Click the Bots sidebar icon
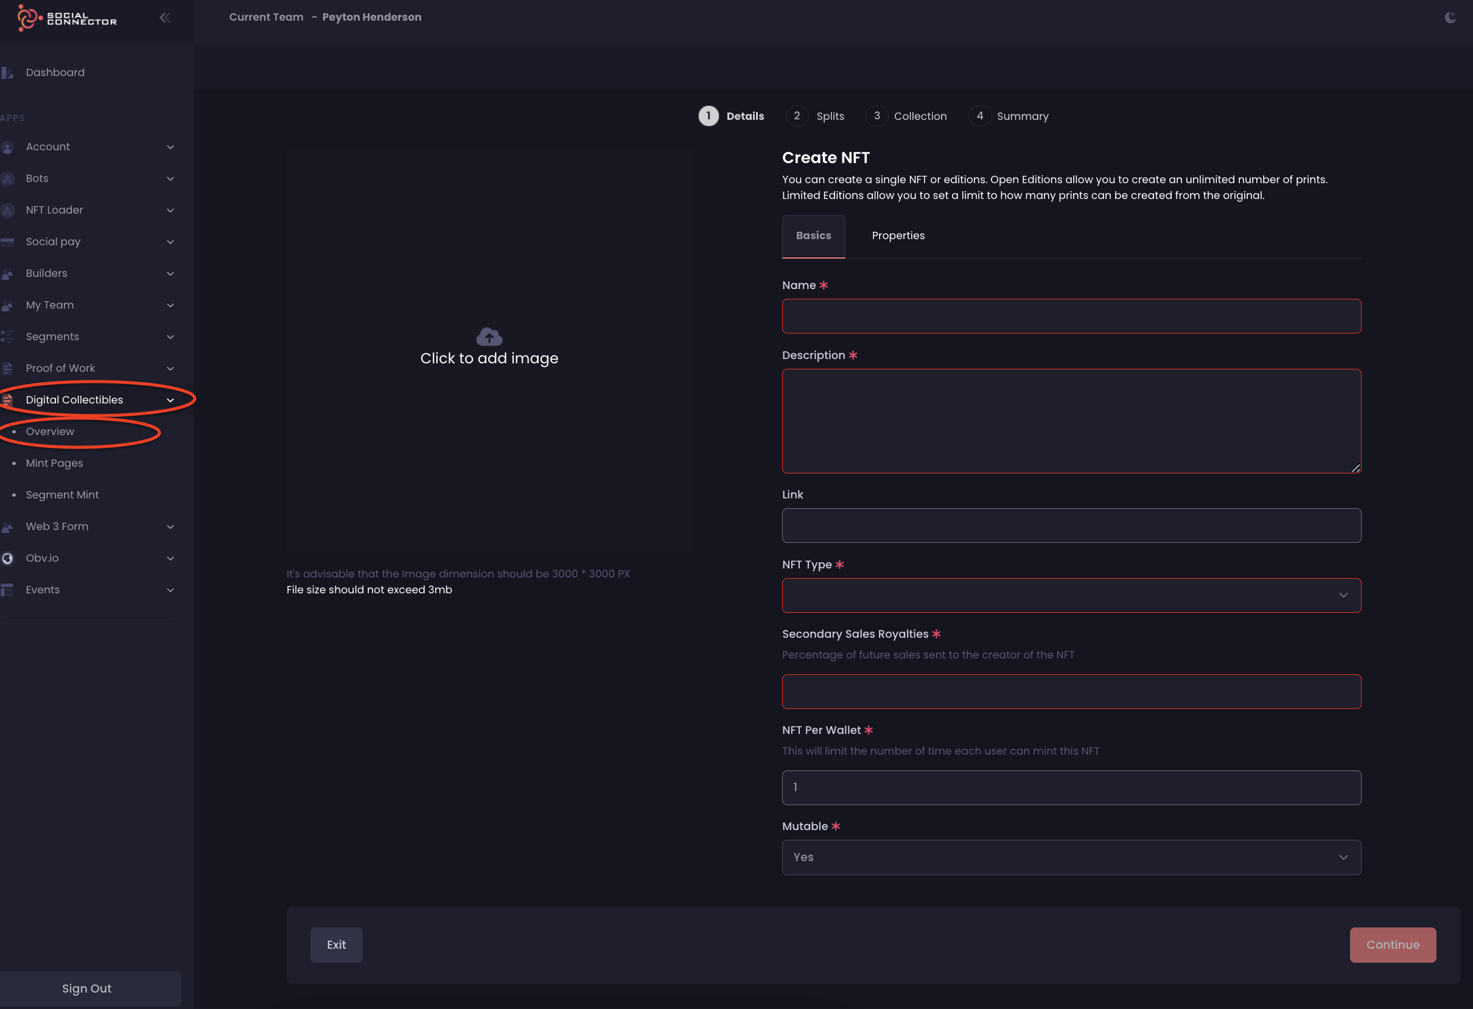This screenshot has width=1473, height=1009. pos(7,179)
